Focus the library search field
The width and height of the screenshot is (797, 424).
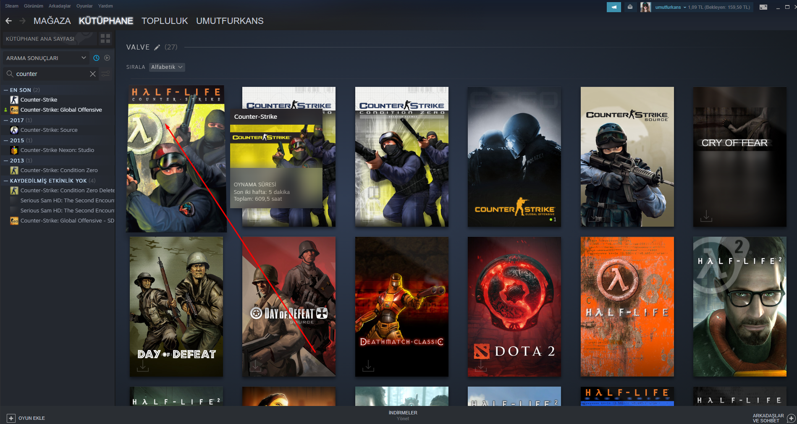(50, 74)
